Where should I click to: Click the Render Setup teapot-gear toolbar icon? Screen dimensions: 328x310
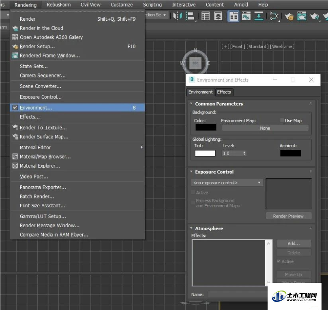[x=289, y=16]
